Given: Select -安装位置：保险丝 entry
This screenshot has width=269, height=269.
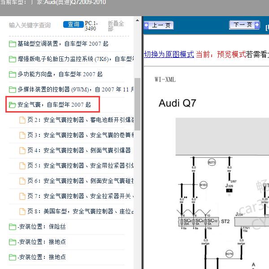Looking at the screenshot, I should click(42, 226).
